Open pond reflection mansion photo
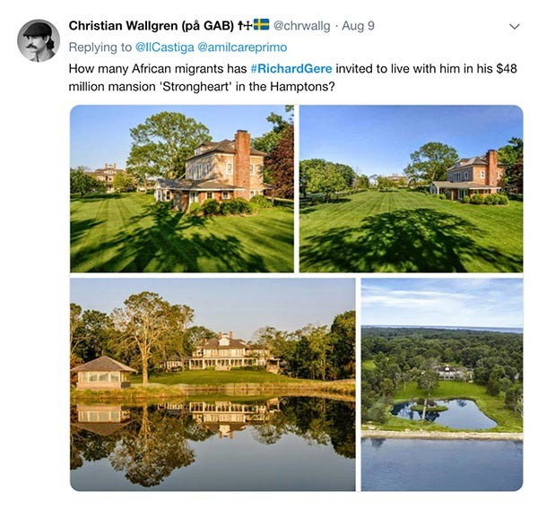 pos(213,384)
